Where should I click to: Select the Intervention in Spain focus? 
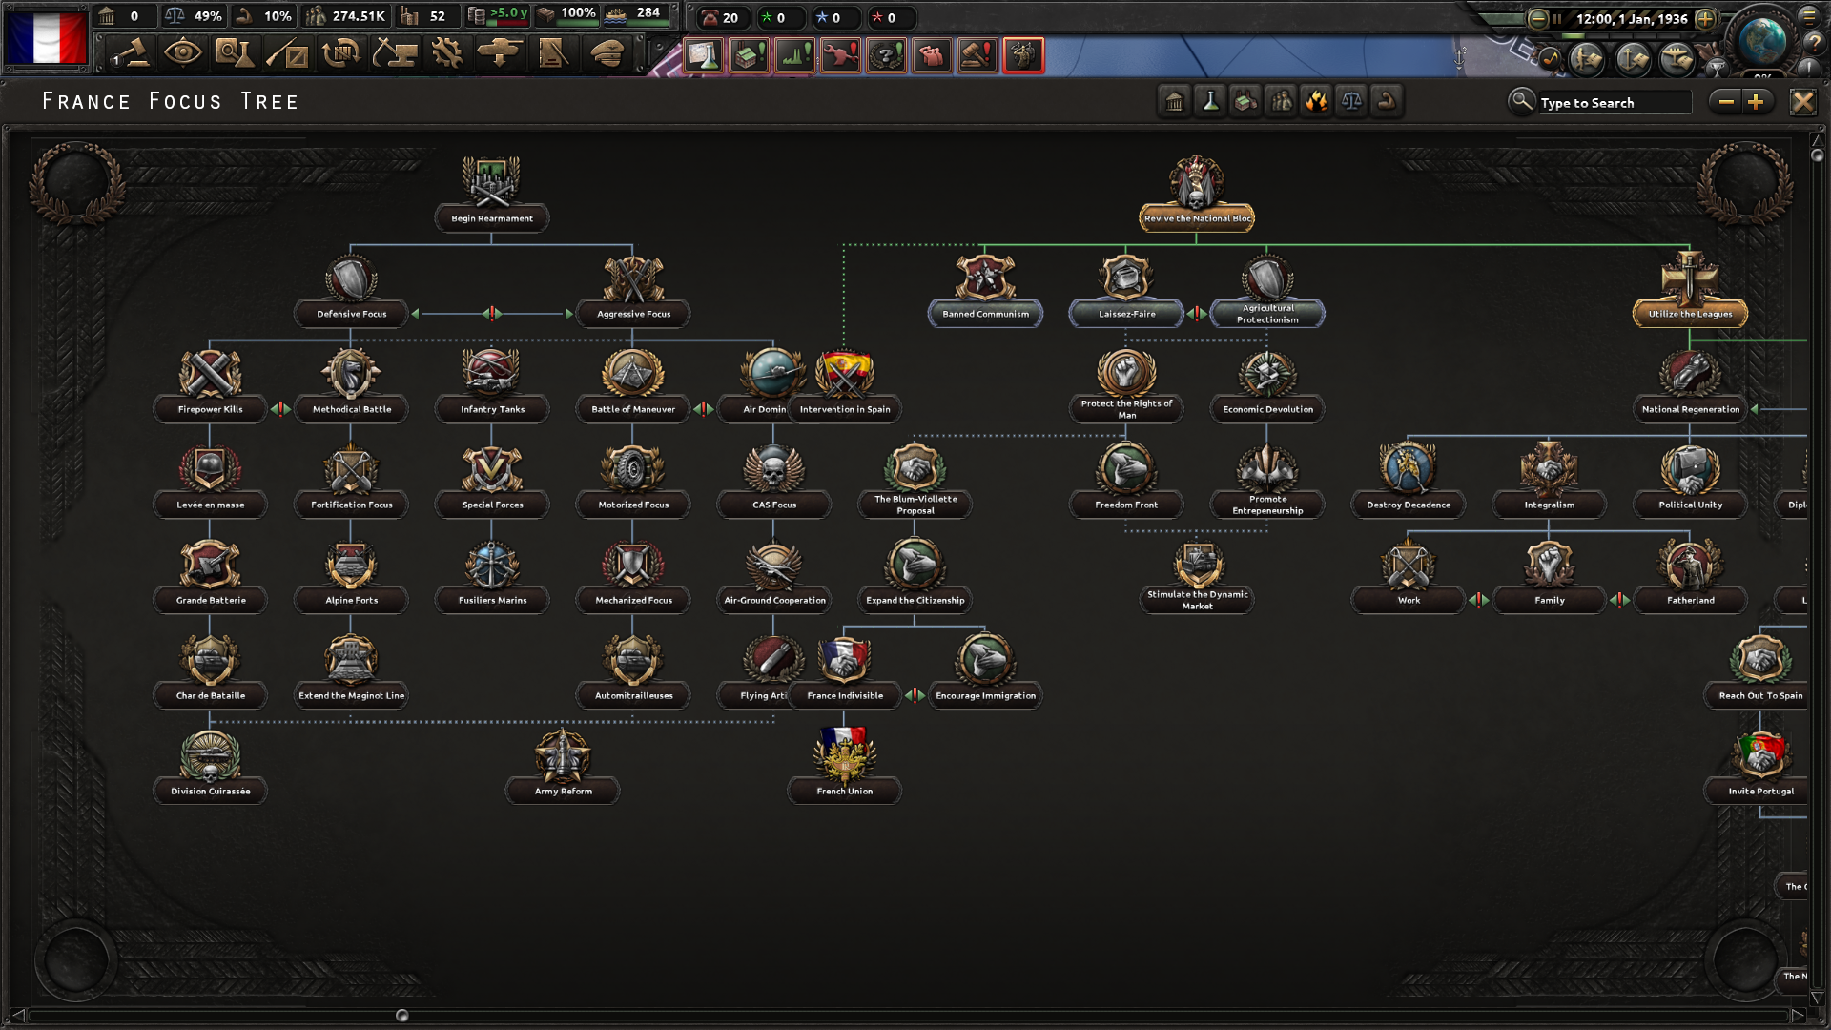[x=844, y=385]
